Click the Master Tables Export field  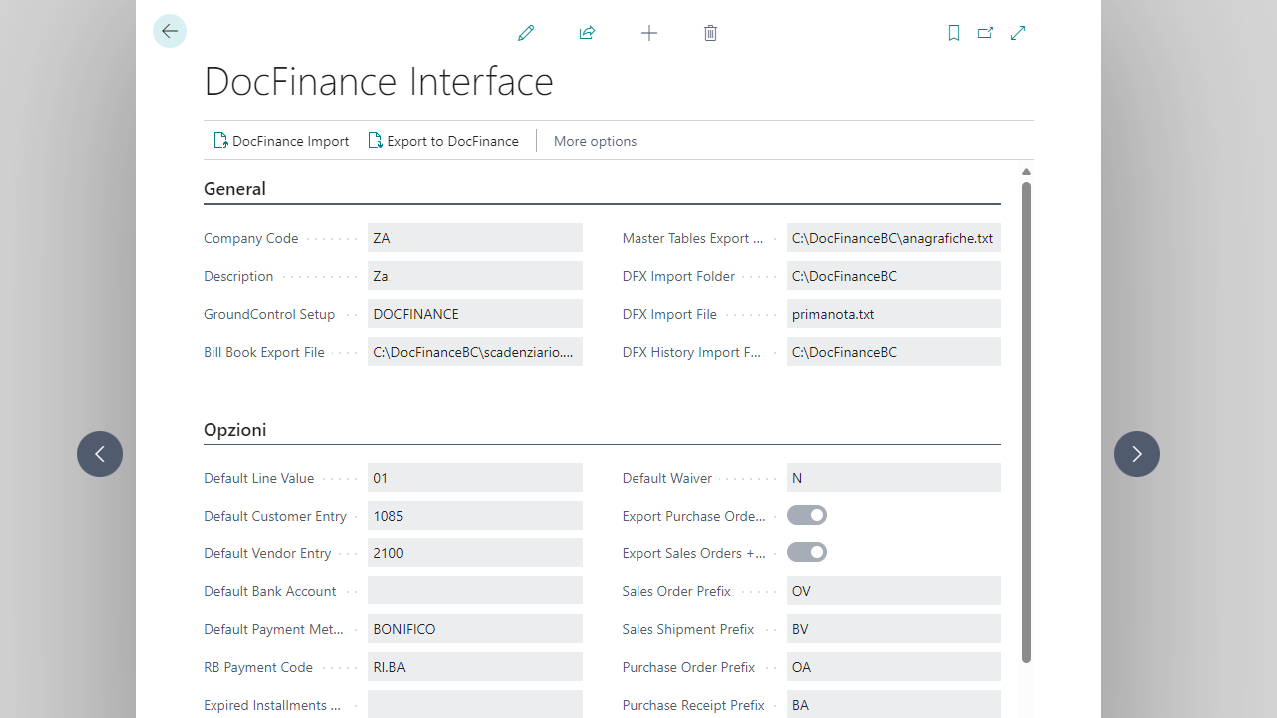click(894, 238)
